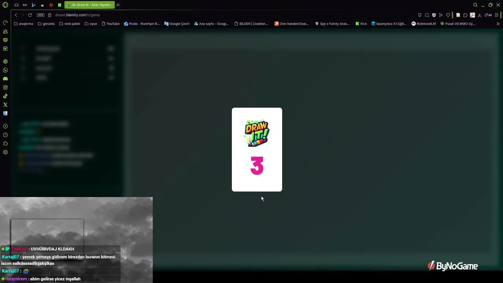Take a snapshot with the capture icon

pyautogui.click(x=427, y=15)
